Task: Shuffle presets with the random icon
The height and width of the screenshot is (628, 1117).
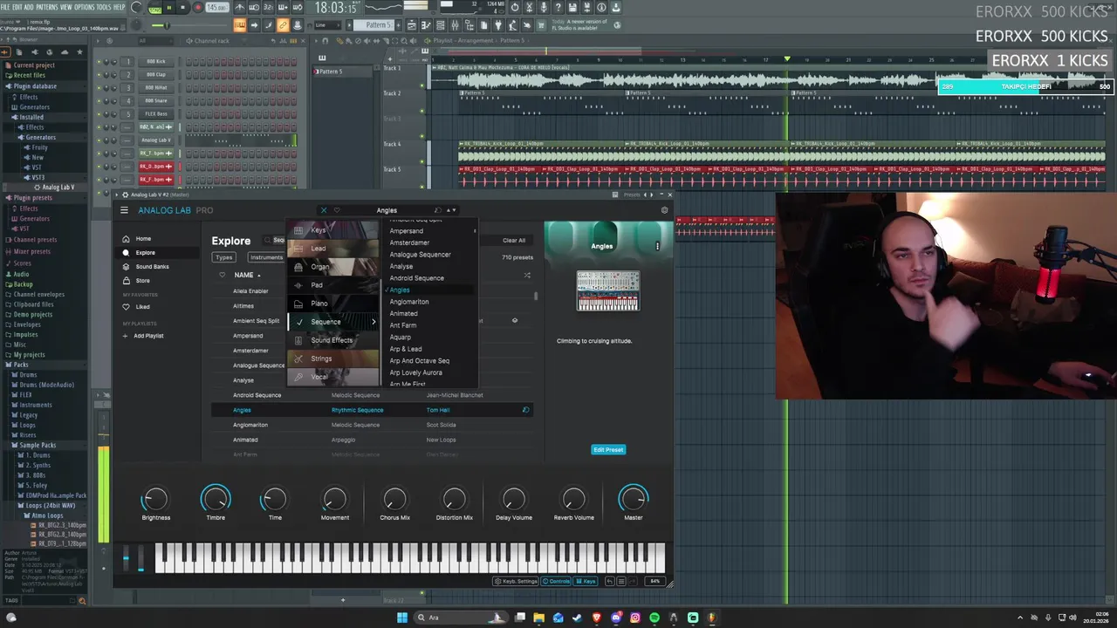Action: 527,275
